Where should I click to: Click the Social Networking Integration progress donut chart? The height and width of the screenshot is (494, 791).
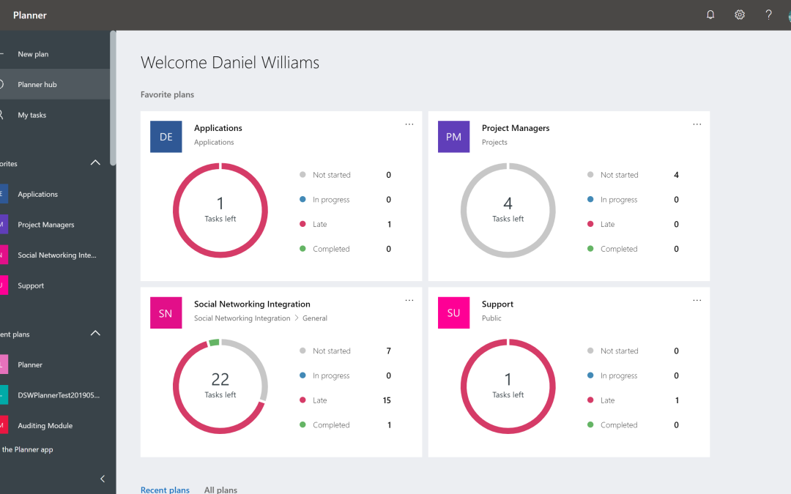220,386
